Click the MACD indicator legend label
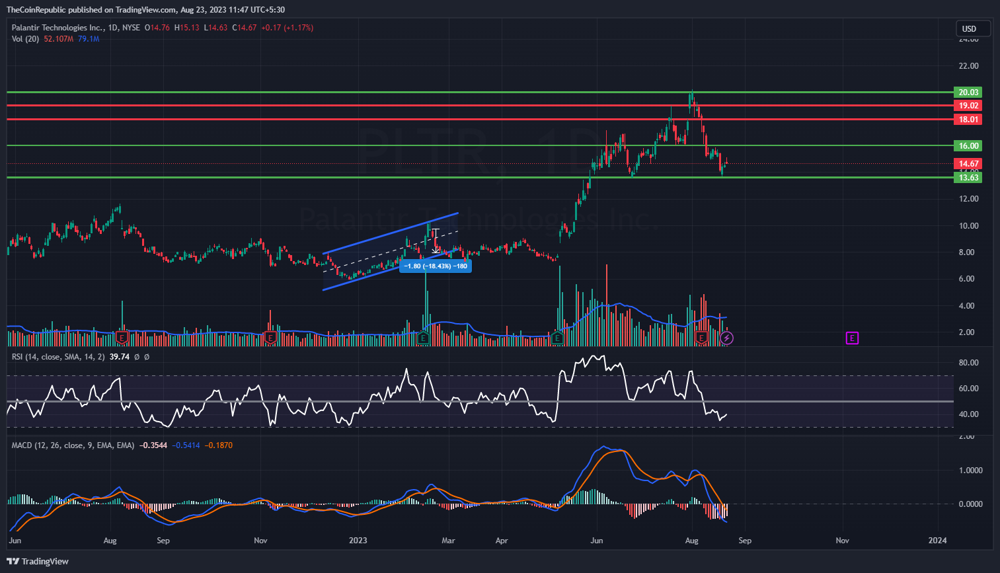Image resolution: width=1000 pixels, height=573 pixels. point(73,445)
